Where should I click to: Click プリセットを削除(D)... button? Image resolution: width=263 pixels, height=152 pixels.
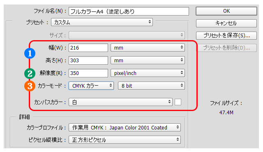point(226,48)
